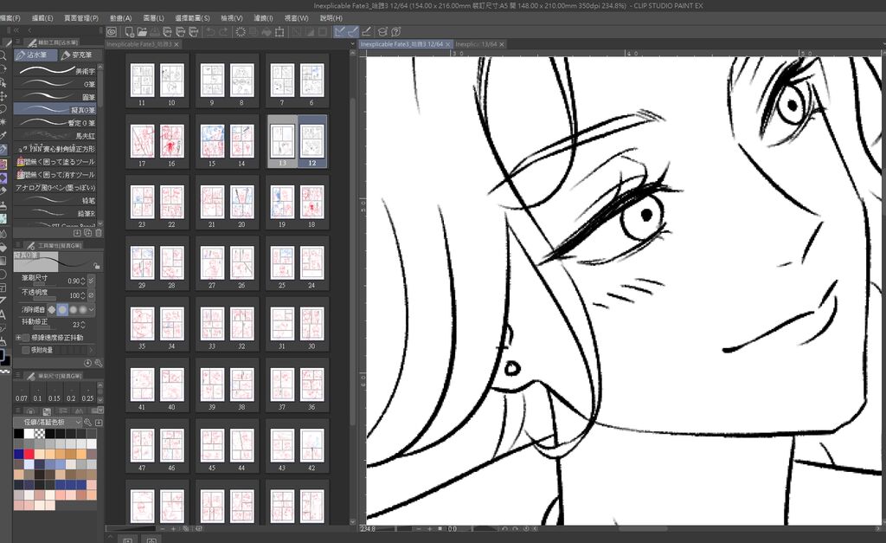
Task: Select the Lasso selection tool
Action: point(3,108)
